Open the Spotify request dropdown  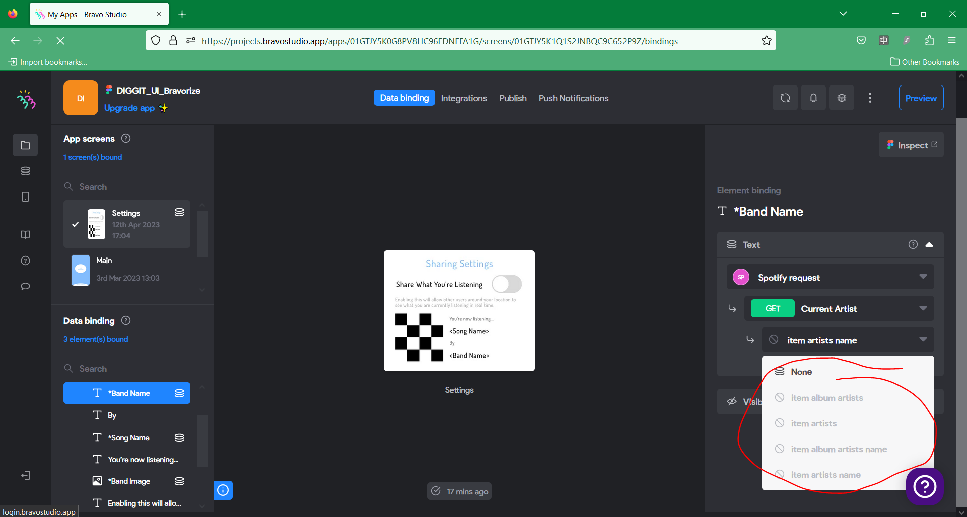coord(830,277)
